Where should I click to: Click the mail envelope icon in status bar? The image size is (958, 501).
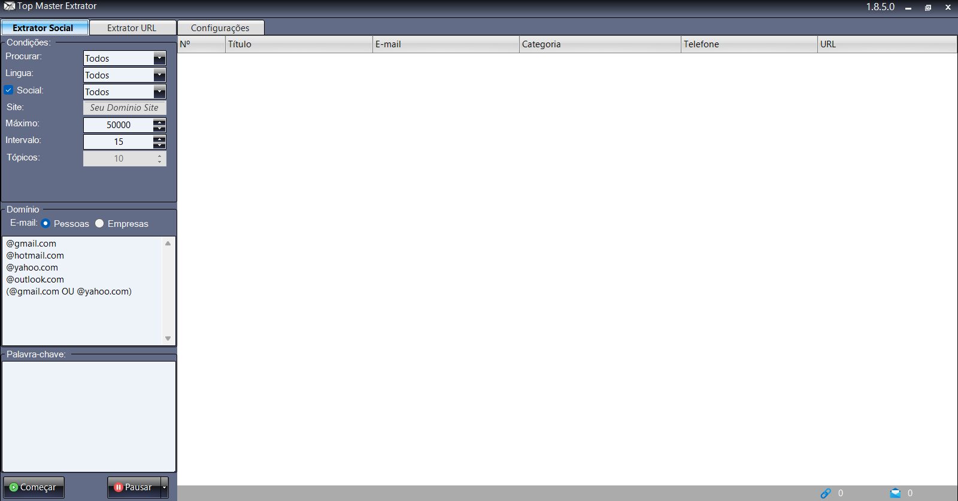[x=895, y=493]
